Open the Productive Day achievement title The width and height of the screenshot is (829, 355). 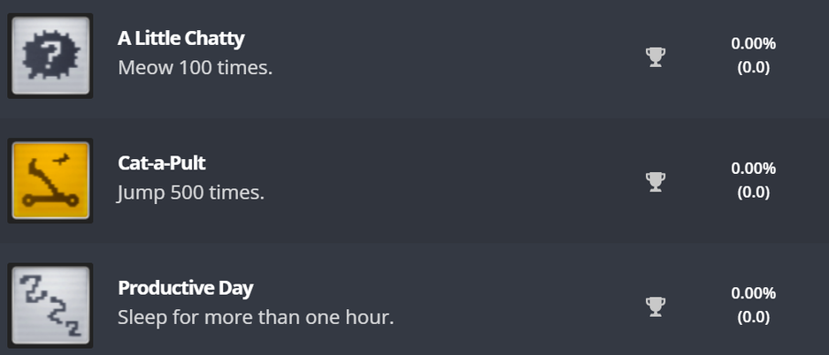185,289
